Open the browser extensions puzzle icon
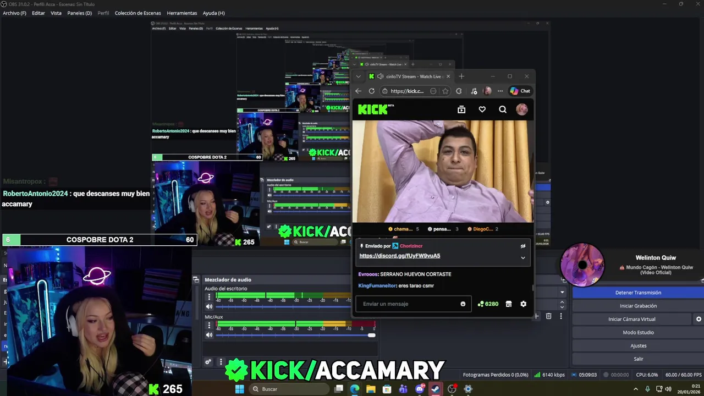The width and height of the screenshot is (704, 396). click(x=459, y=91)
